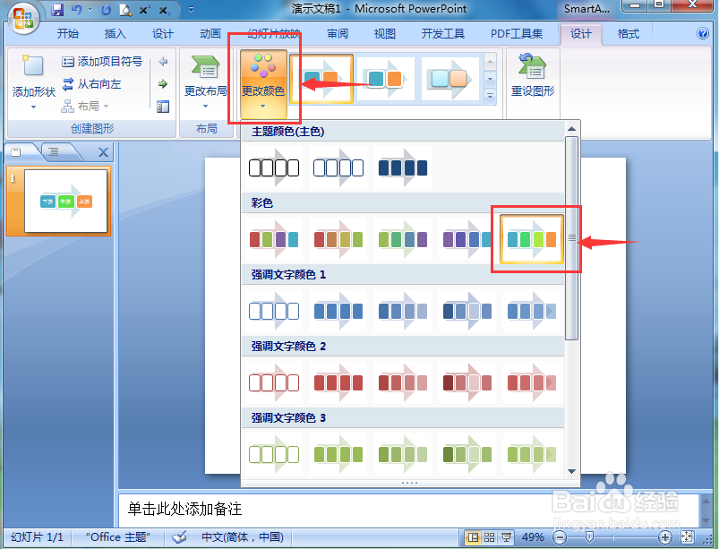
Task: Switch to slide sorter view
Action: pyautogui.click(x=489, y=536)
